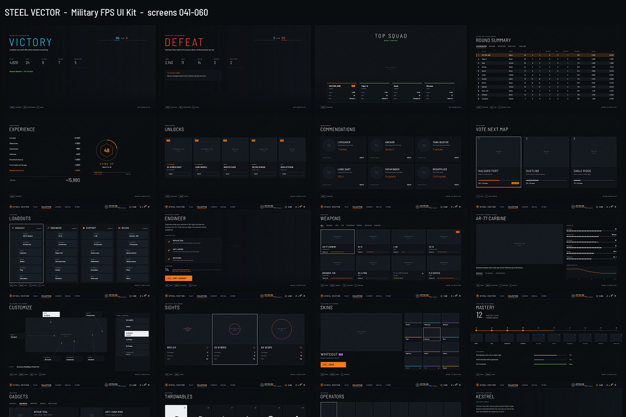
Task: Open Viper-2 player card in Top Squad
Action: coord(375,93)
